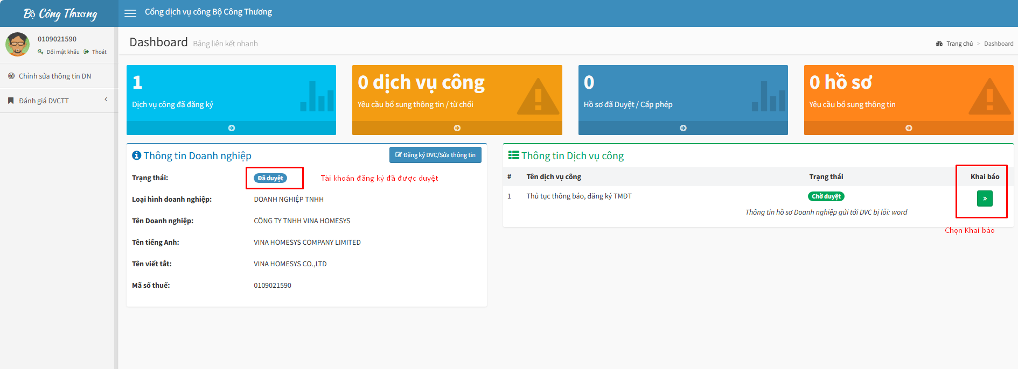Open Chỉnh sửa thông tin DN menu
1018x369 pixels.
pos(55,76)
